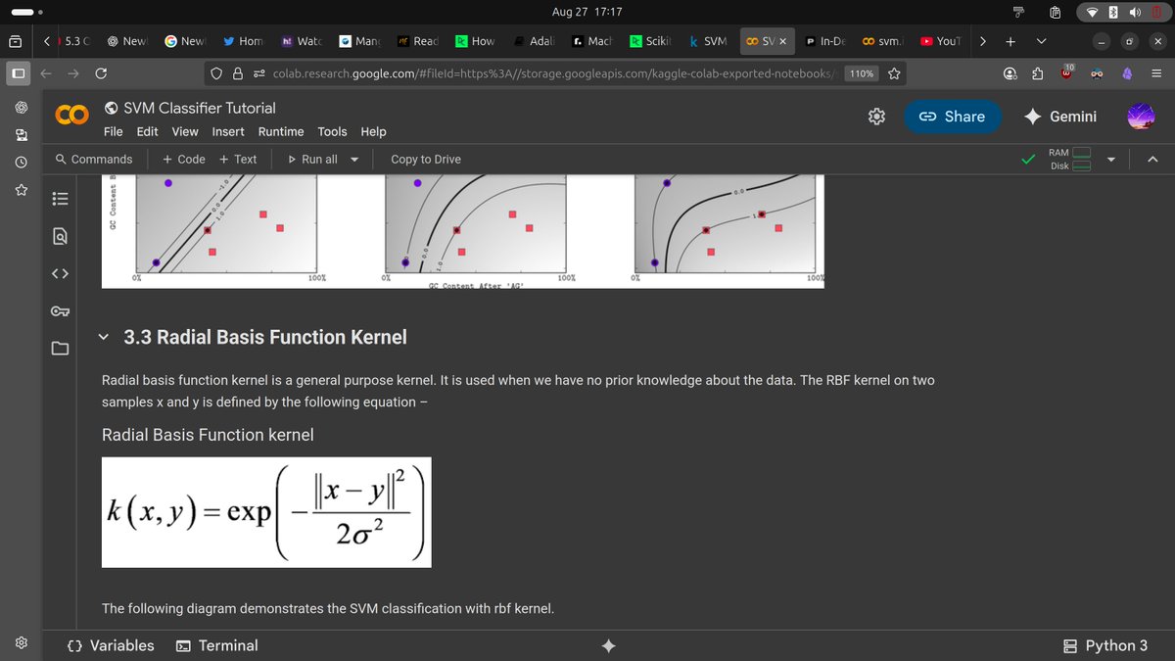The height and width of the screenshot is (661, 1175).
Task: Click Python 3 runtime indicator
Action: click(1105, 645)
